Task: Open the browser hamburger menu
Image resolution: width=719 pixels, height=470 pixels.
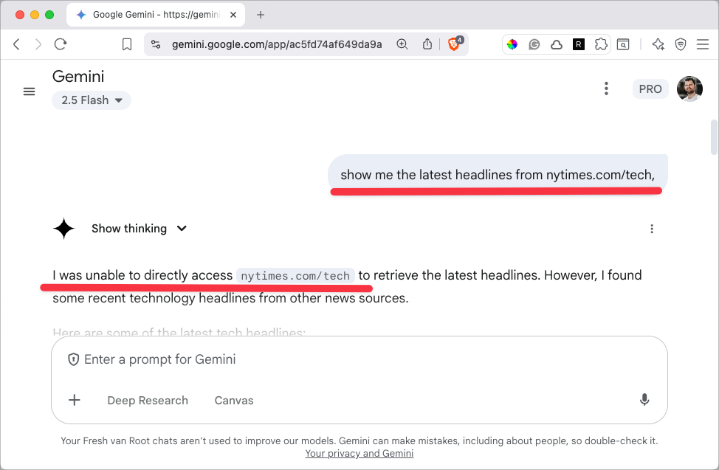Action: tap(703, 44)
